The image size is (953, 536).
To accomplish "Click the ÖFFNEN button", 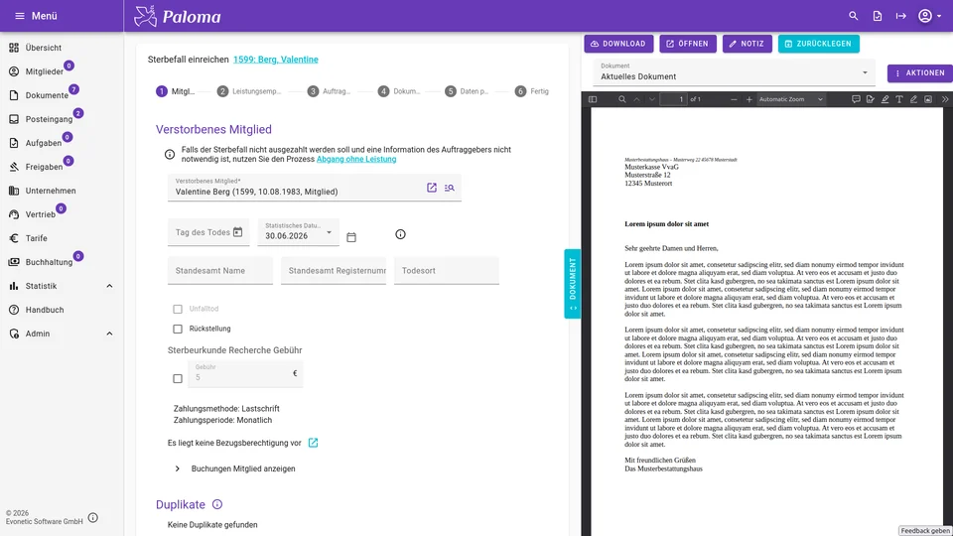I will coord(687,44).
